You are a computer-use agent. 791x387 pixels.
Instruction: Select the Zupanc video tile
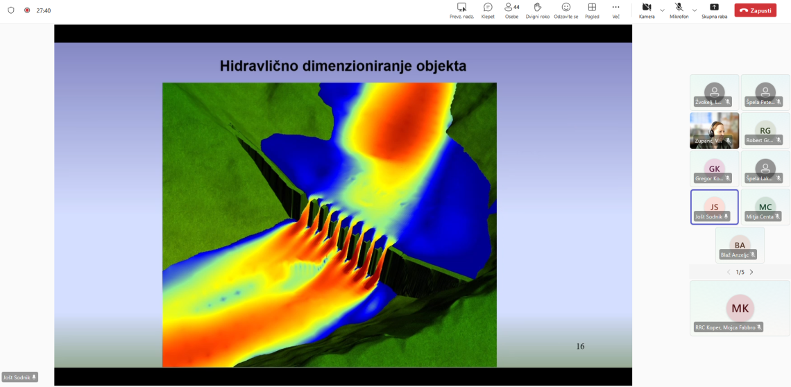[714, 130]
